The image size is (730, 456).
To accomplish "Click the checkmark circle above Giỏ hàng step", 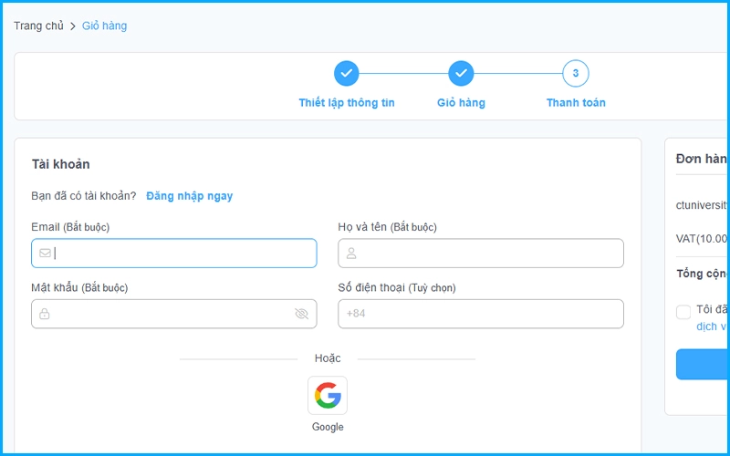I will (461, 74).
